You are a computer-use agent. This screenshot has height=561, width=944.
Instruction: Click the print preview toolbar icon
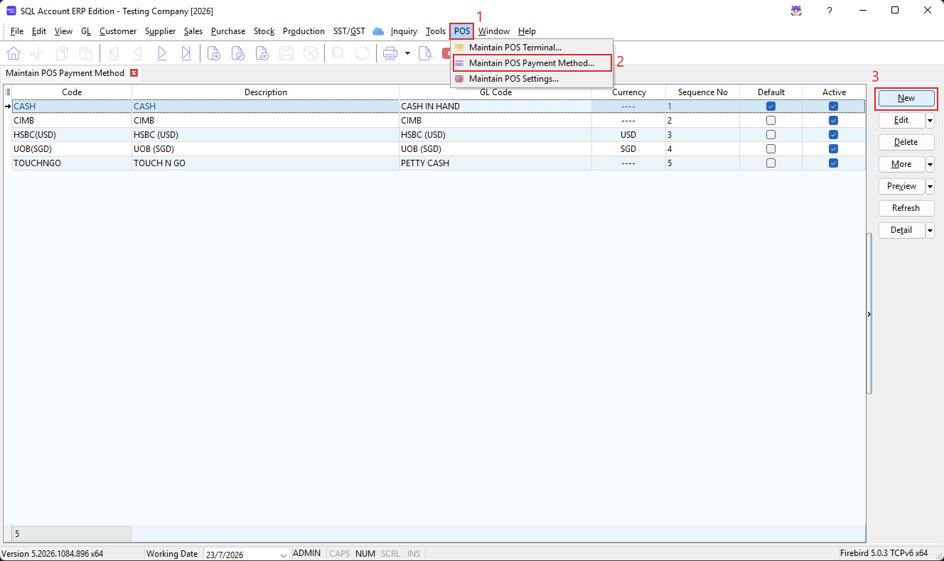425,53
